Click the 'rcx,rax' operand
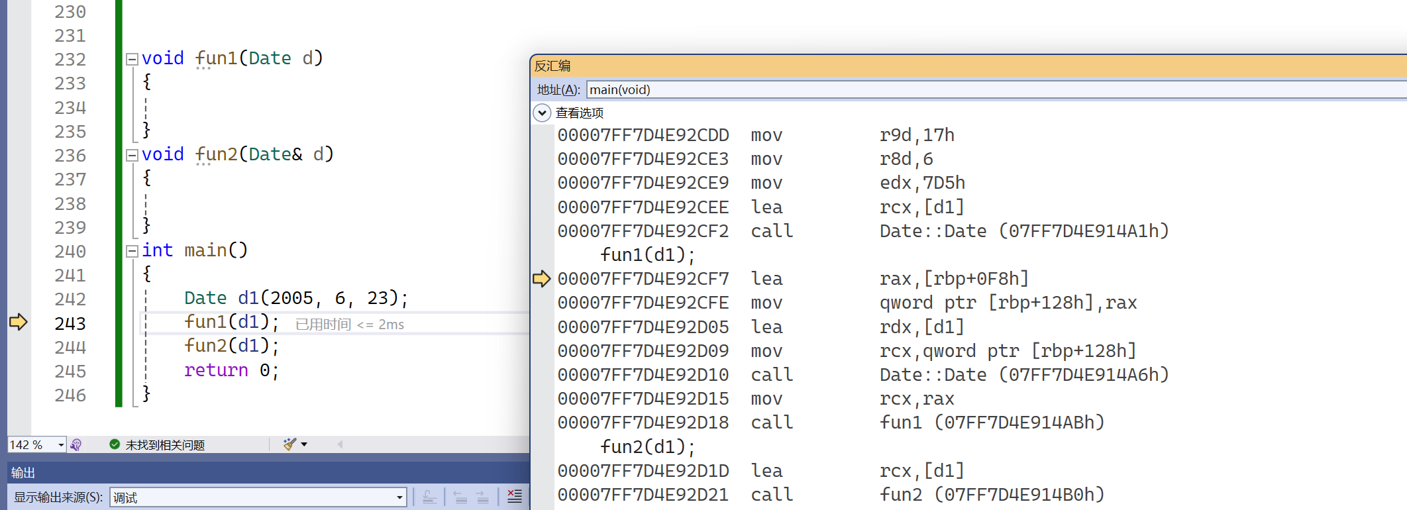Image resolution: width=1407 pixels, height=510 pixels. pos(917,399)
